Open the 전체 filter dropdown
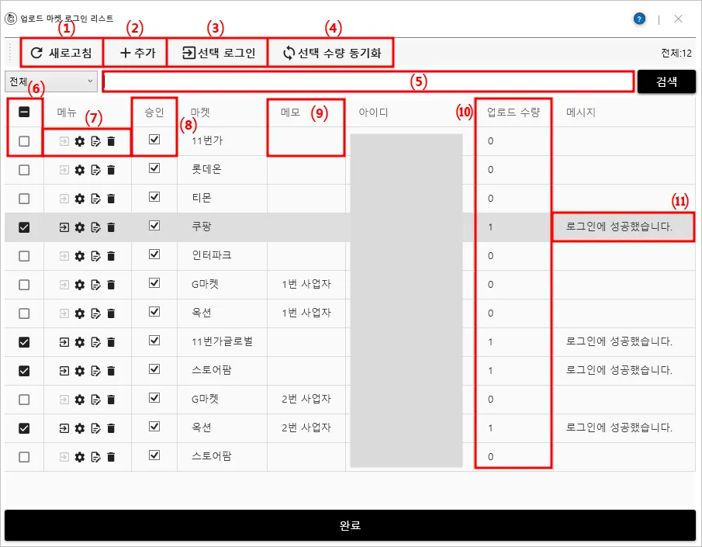The image size is (702, 547). click(51, 81)
